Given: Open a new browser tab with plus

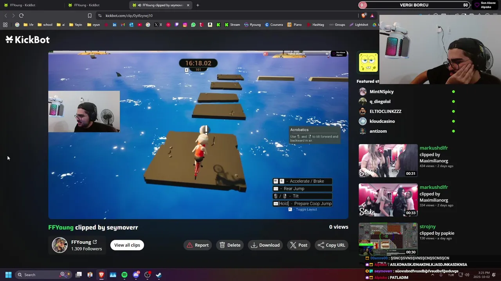Looking at the screenshot, I should 198,5.
